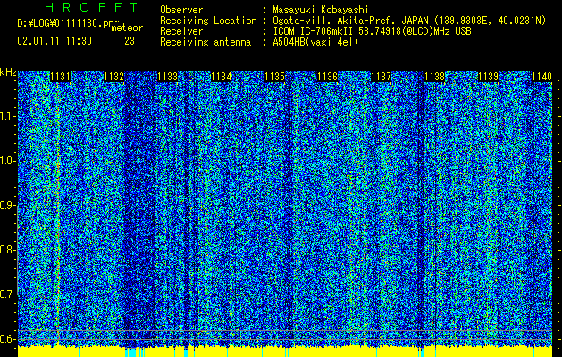Click the 0.6 frequency axis tick

8,339
